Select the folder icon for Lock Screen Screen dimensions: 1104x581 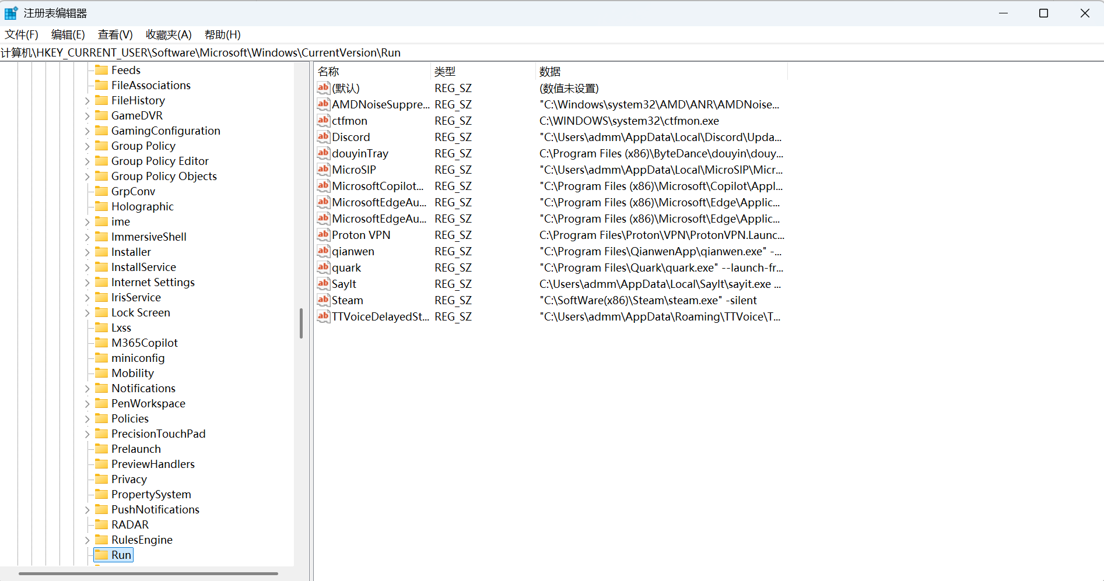coord(102,312)
